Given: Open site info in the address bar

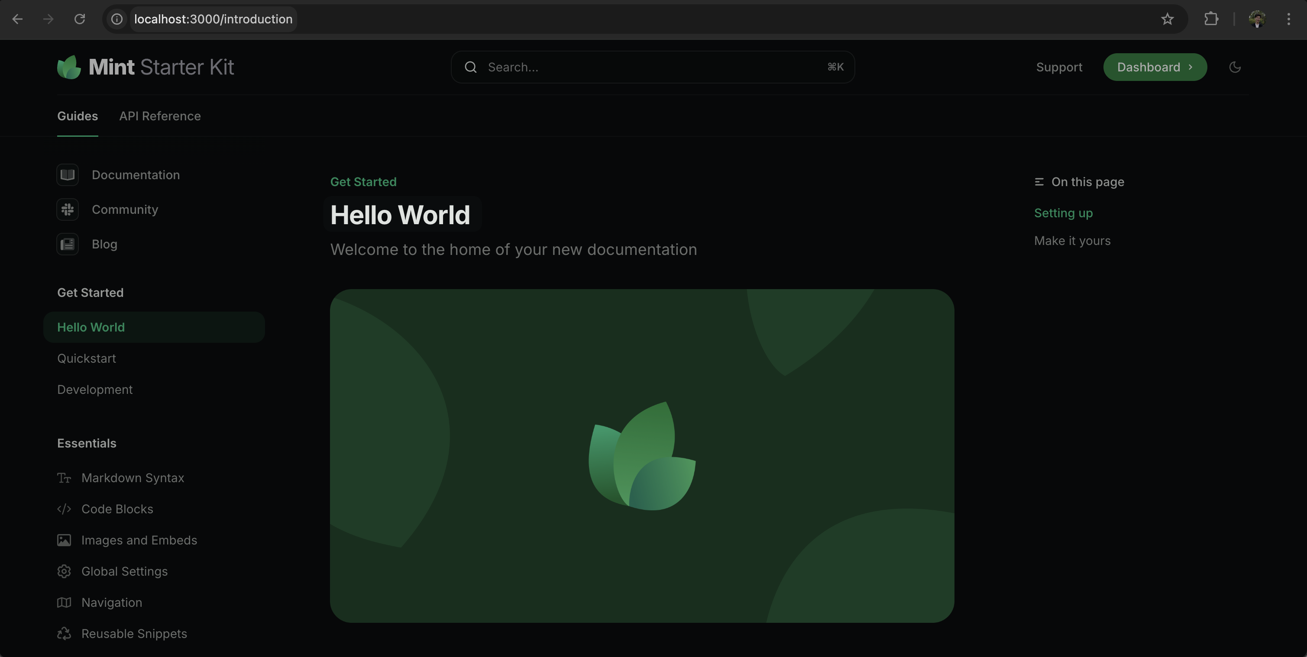Looking at the screenshot, I should click(x=116, y=19).
